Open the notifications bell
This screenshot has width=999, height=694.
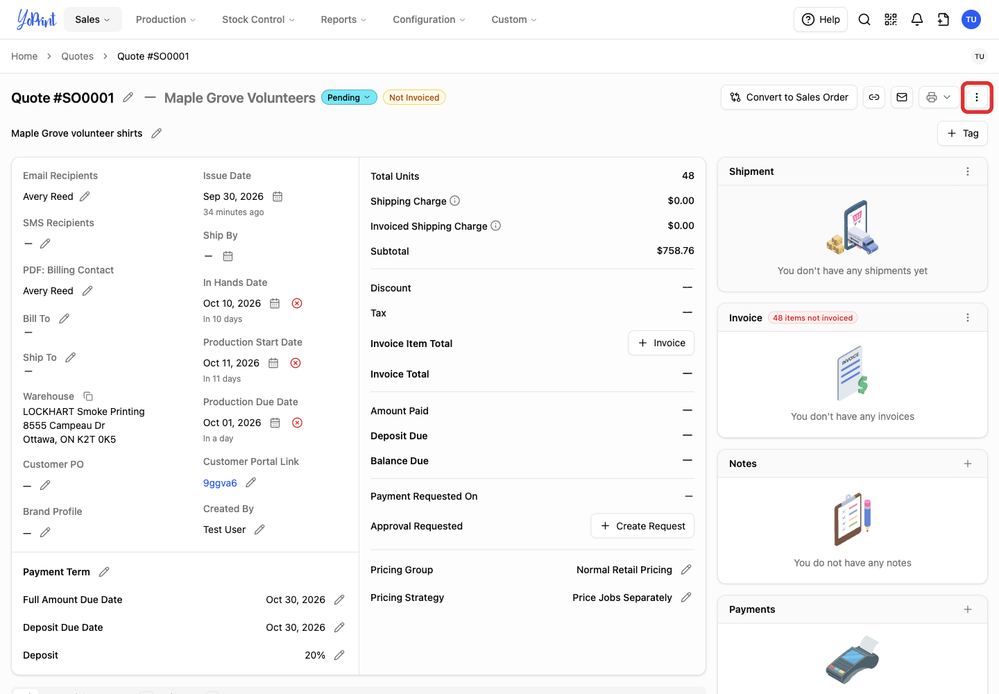917,19
